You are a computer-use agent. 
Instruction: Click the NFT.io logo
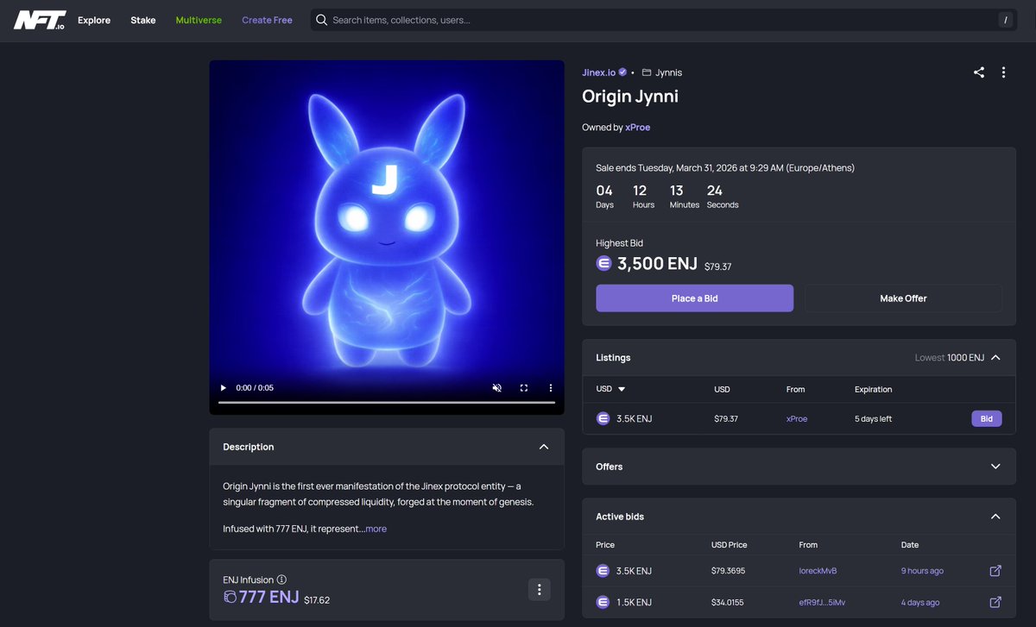coord(40,19)
